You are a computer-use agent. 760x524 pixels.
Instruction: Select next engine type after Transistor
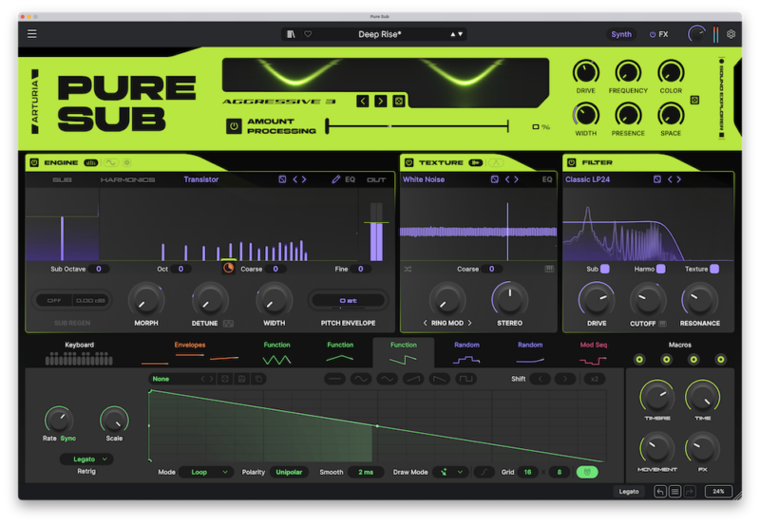[x=304, y=179]
